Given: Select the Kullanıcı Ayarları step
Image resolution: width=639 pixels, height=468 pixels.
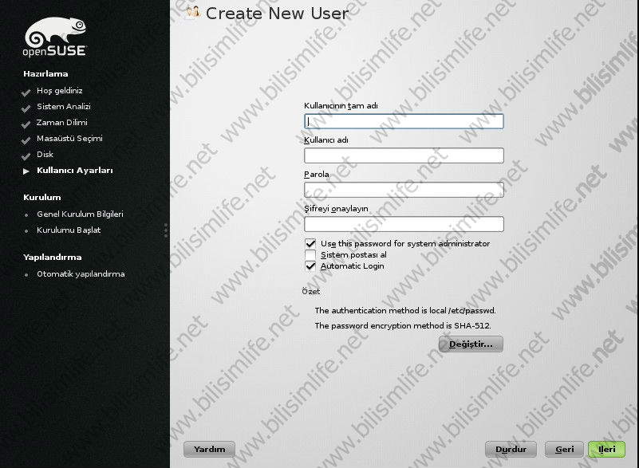Looking at the screenshot, I should [x=75, y=171].
